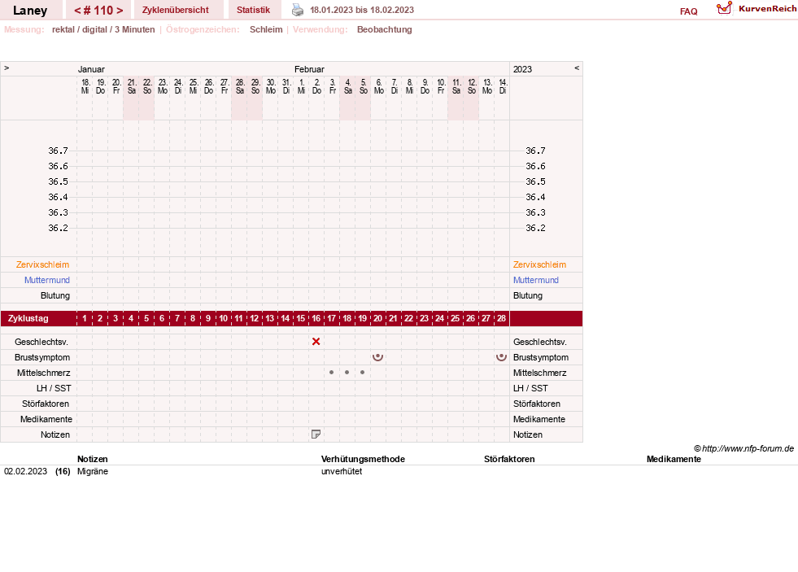798x572 pixels.
Task: Click the Verhütungsmethode column header
Action: pos(363,459)
